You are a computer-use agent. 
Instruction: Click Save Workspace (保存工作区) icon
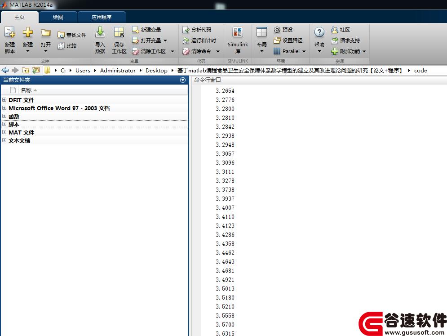coord(119,32)
